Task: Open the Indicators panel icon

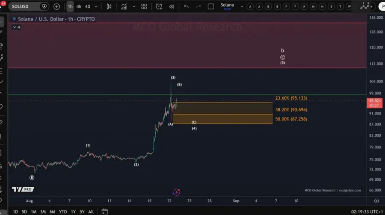Action: point(124,7)
